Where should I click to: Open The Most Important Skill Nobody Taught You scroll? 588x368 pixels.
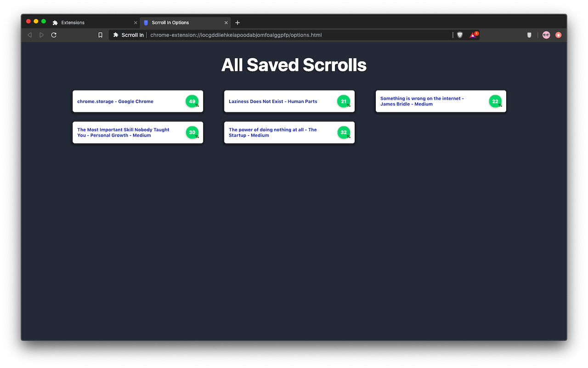pos(123,132)
